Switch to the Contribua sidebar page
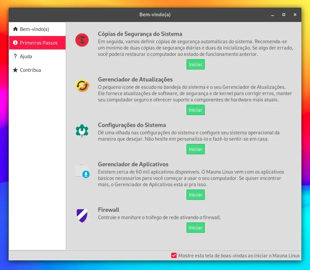The height and width of the screenshot is (270, 310). pyautogui.click(x=37, y=70)
